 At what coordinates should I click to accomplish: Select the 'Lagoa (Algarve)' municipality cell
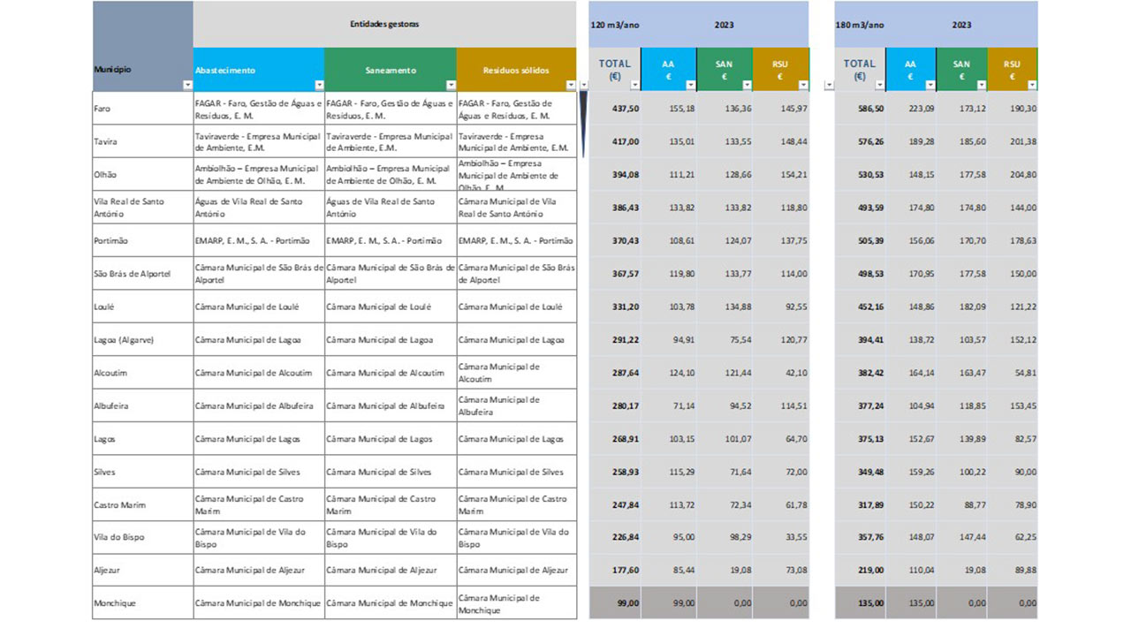click(x=142, y=339)
